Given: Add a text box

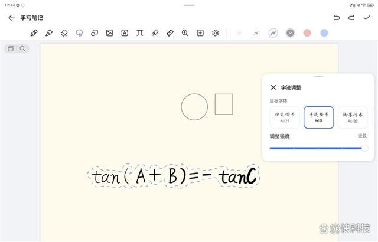Looking at the screenshot, I should [x=125, y=33].
